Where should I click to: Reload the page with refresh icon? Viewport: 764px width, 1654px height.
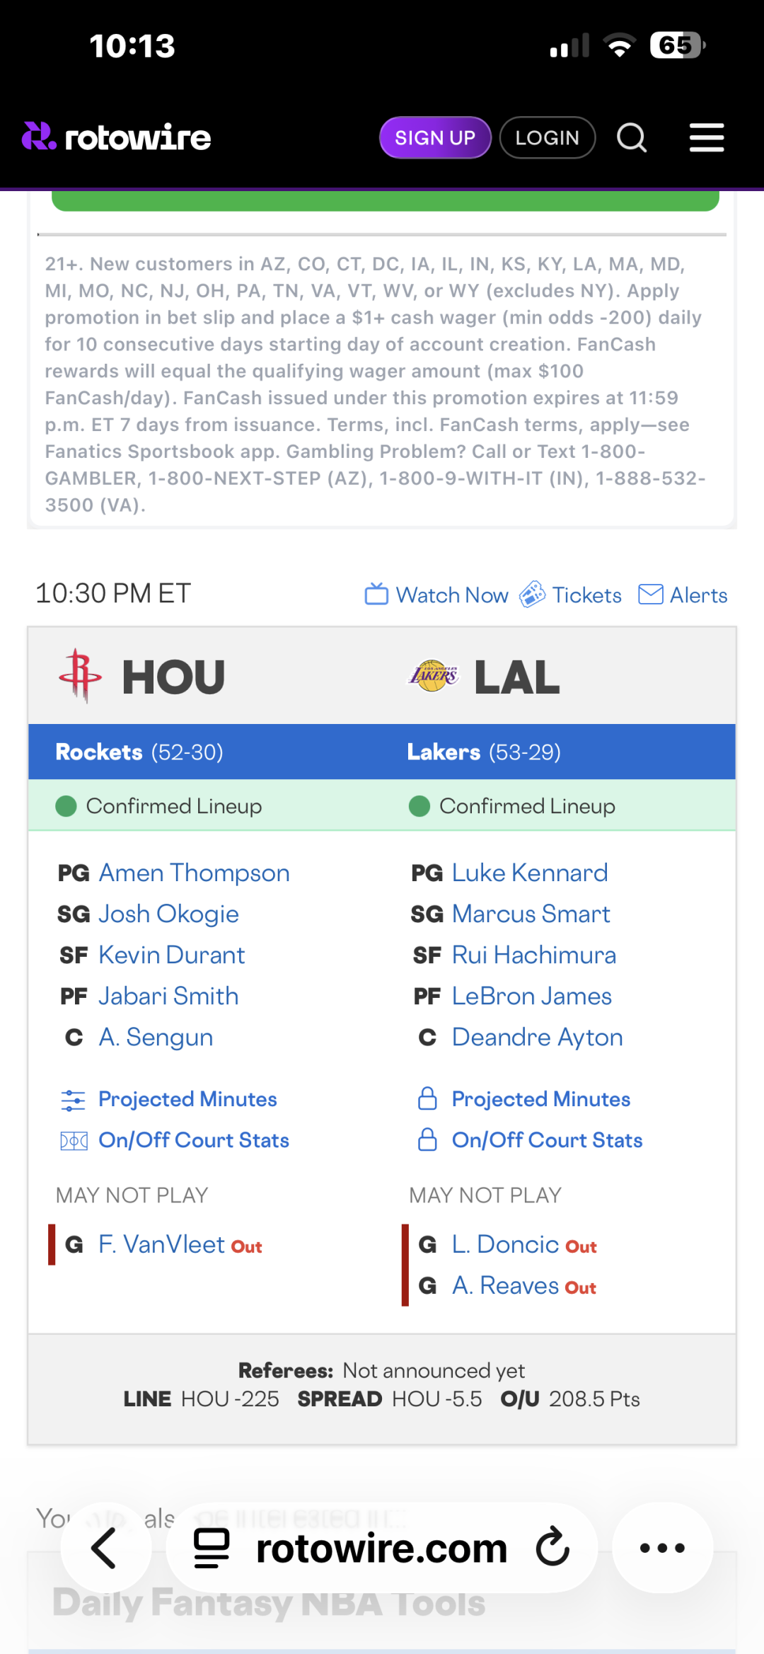tap(552, 1548)
